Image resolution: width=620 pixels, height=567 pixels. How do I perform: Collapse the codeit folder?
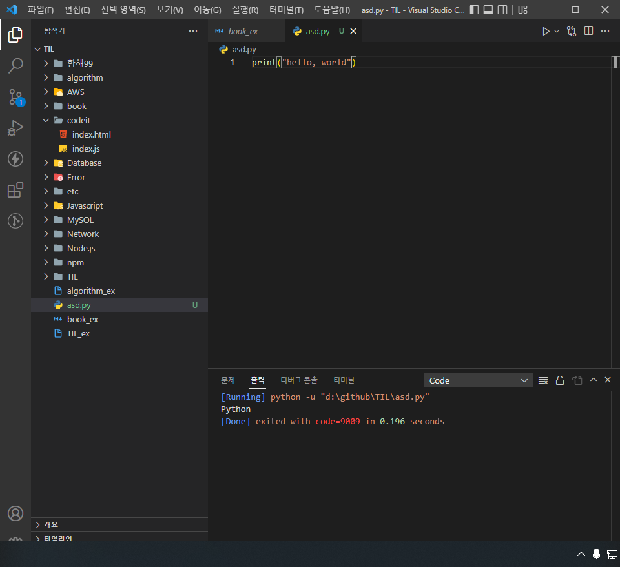point(46,120)
